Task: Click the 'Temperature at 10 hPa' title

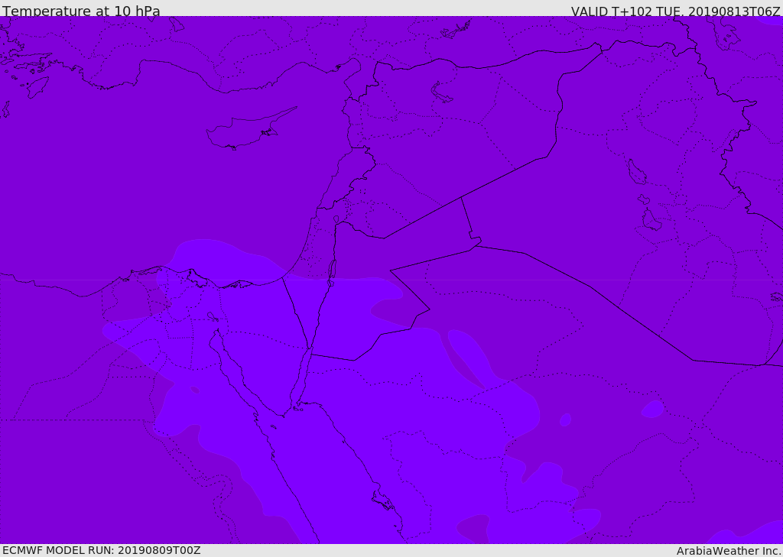Action: pos(81,11)
